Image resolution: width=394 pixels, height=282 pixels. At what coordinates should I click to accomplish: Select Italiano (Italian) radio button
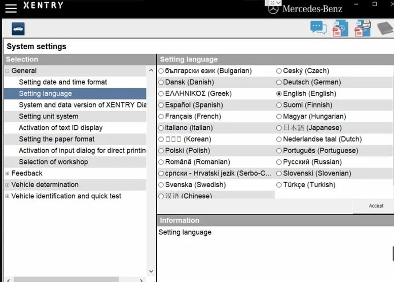161,128
